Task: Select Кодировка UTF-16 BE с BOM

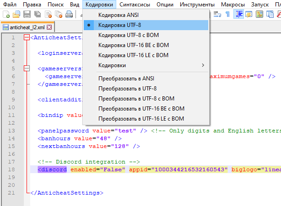Action: pos(146,45)
